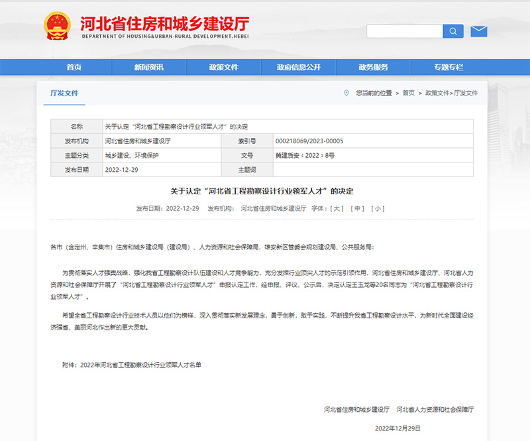The image size is (530, 441).
Task: Set font size to medium 中
Action: pos(358,208)
